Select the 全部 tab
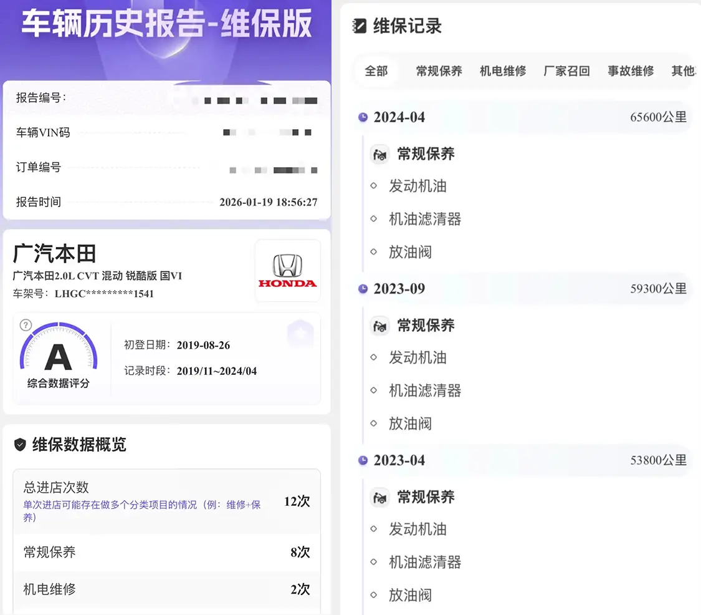701x615 pixels. coord(376,70)
